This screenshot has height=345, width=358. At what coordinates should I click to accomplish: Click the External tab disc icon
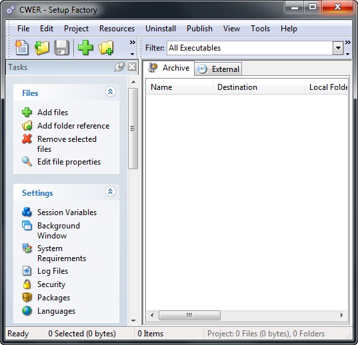tap(202, 69)
